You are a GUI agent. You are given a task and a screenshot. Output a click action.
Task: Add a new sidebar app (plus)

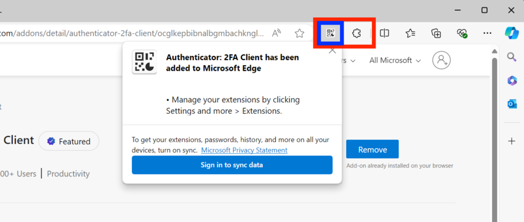click(512, 141)
